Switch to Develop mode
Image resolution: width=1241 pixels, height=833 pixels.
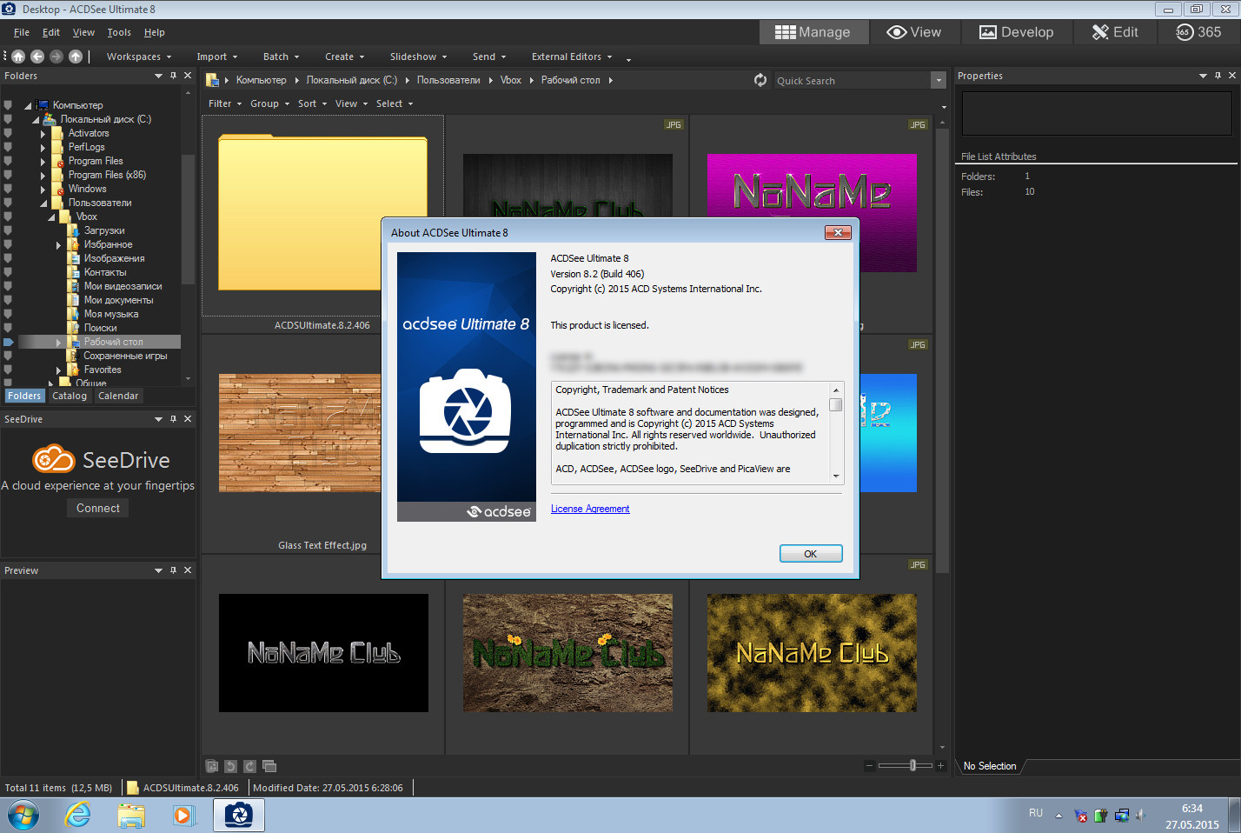click(1016, 32)
